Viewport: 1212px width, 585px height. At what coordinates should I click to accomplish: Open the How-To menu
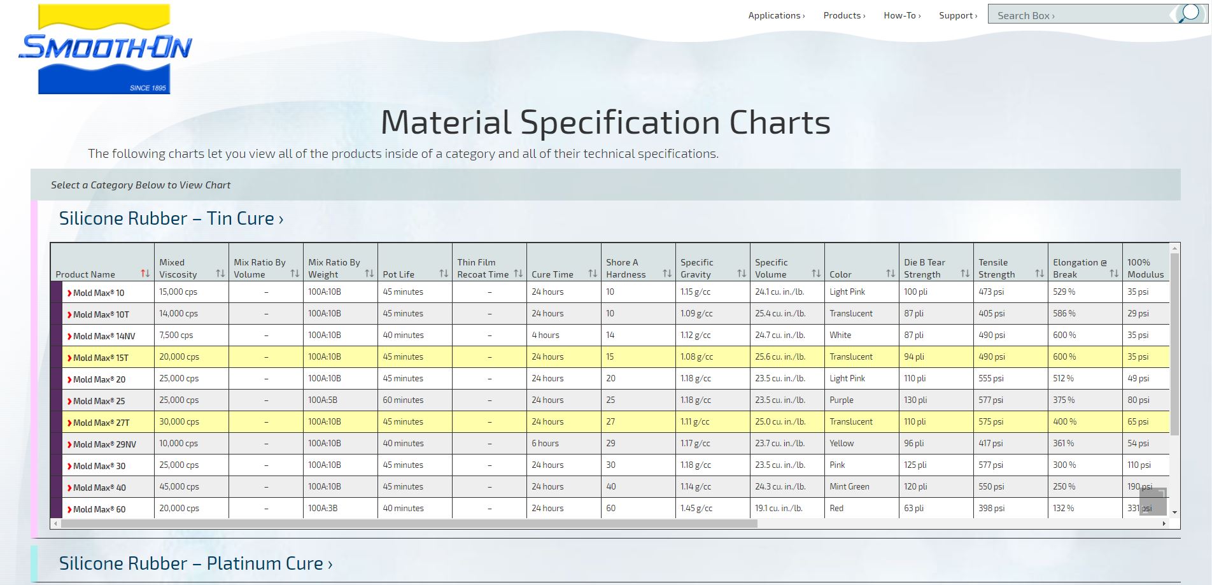pyautogui.click(x=902, y=15)
